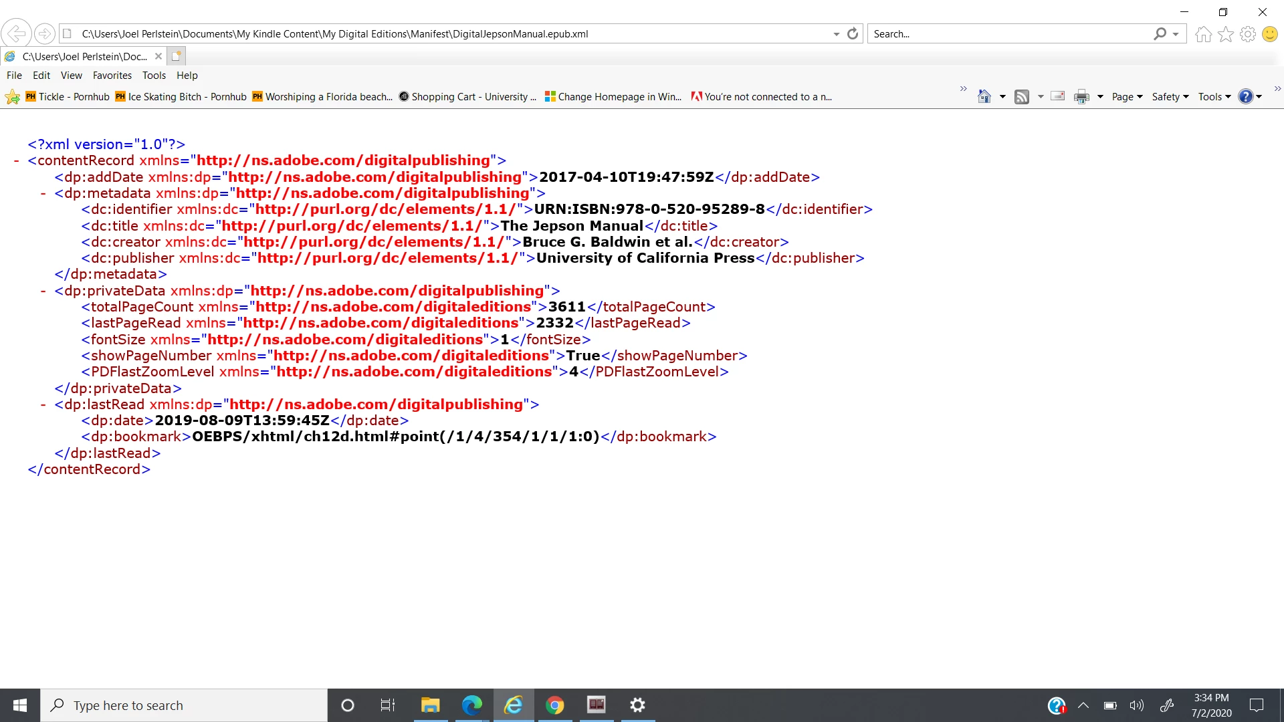
Task: Collapse the dp:lastRead XML node
Action: (x=43, y=405)
